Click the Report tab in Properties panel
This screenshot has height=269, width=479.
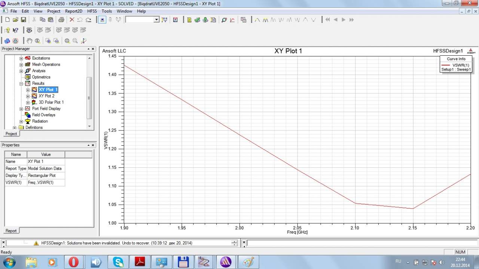coord(11,231)
